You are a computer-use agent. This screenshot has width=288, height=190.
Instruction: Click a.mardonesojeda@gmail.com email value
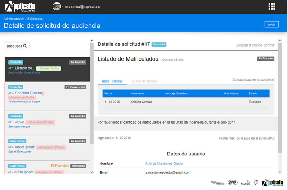[168, 173]
